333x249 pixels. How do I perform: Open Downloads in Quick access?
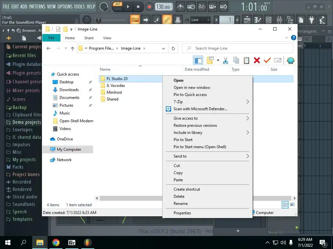click(x=69, y=90)
